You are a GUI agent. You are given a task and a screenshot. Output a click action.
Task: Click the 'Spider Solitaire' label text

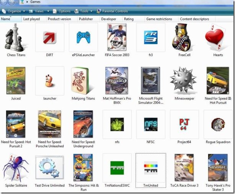pyautogui.click(x=16, y=186)
